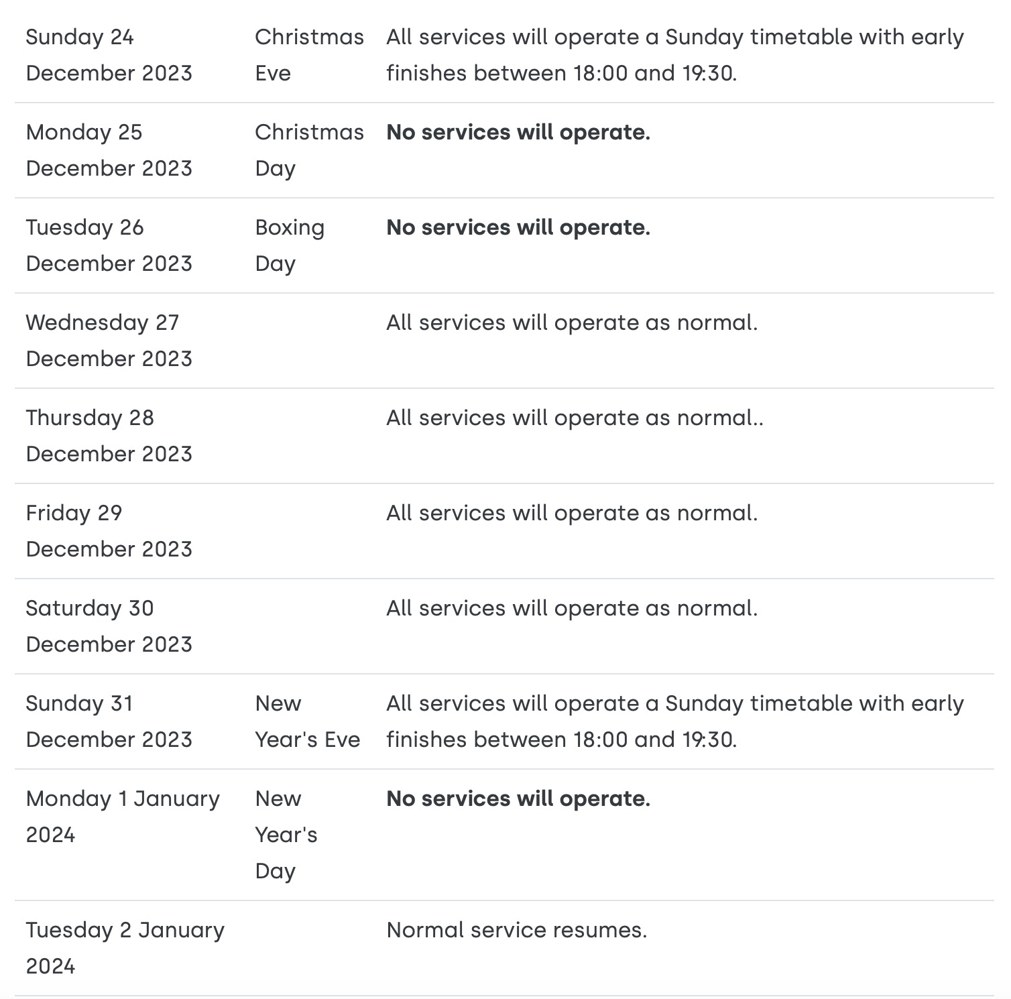Click the Friday 29 December 2023 date
The image size is (1011, 999).
tap(109, 531)
